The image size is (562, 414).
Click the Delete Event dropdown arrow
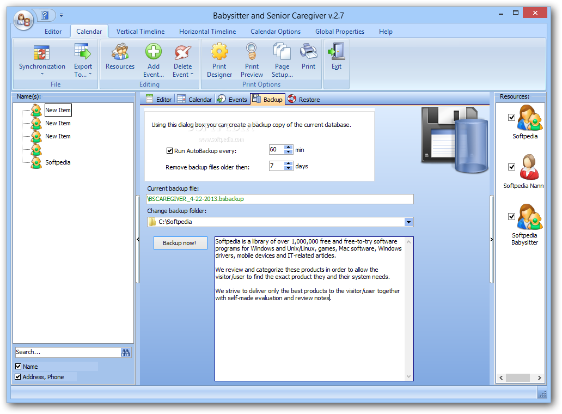(192, 74)
